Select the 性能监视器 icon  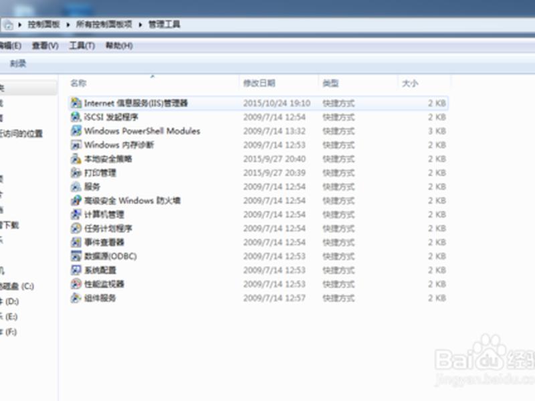pos(76,283)
